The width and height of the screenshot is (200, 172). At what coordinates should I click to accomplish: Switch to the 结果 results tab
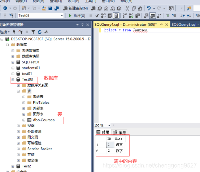point(103,132)
